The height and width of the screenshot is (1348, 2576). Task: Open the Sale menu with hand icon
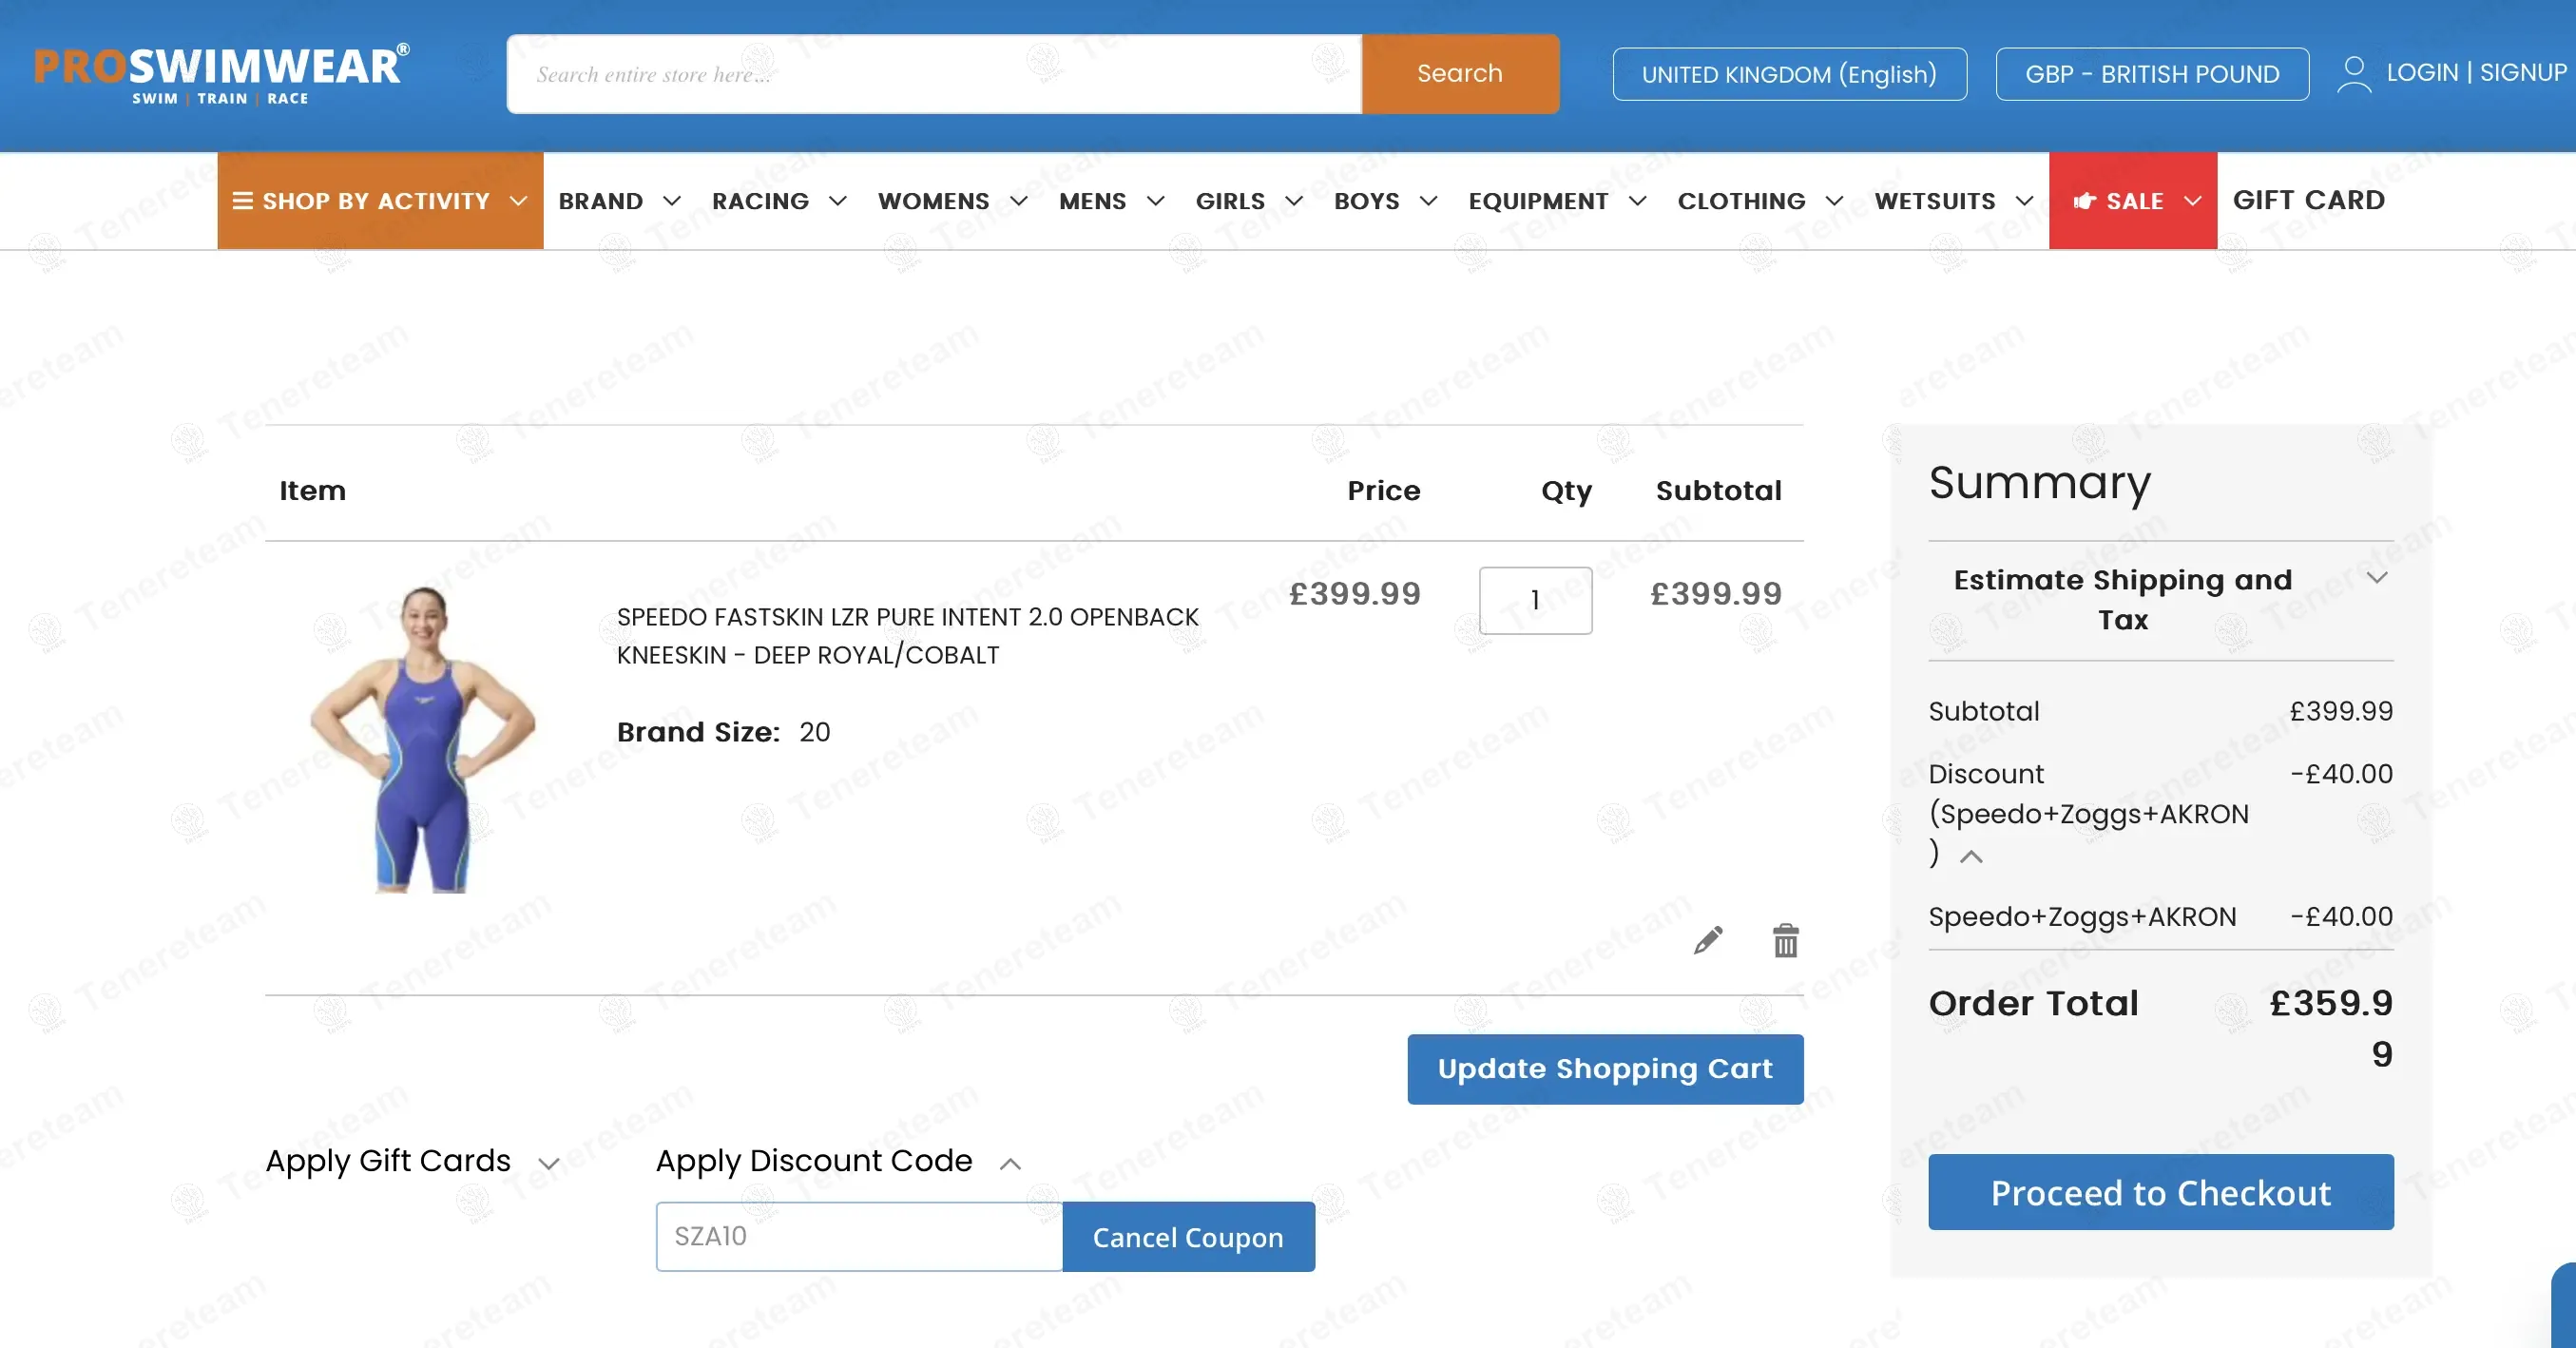(2132, 201)
